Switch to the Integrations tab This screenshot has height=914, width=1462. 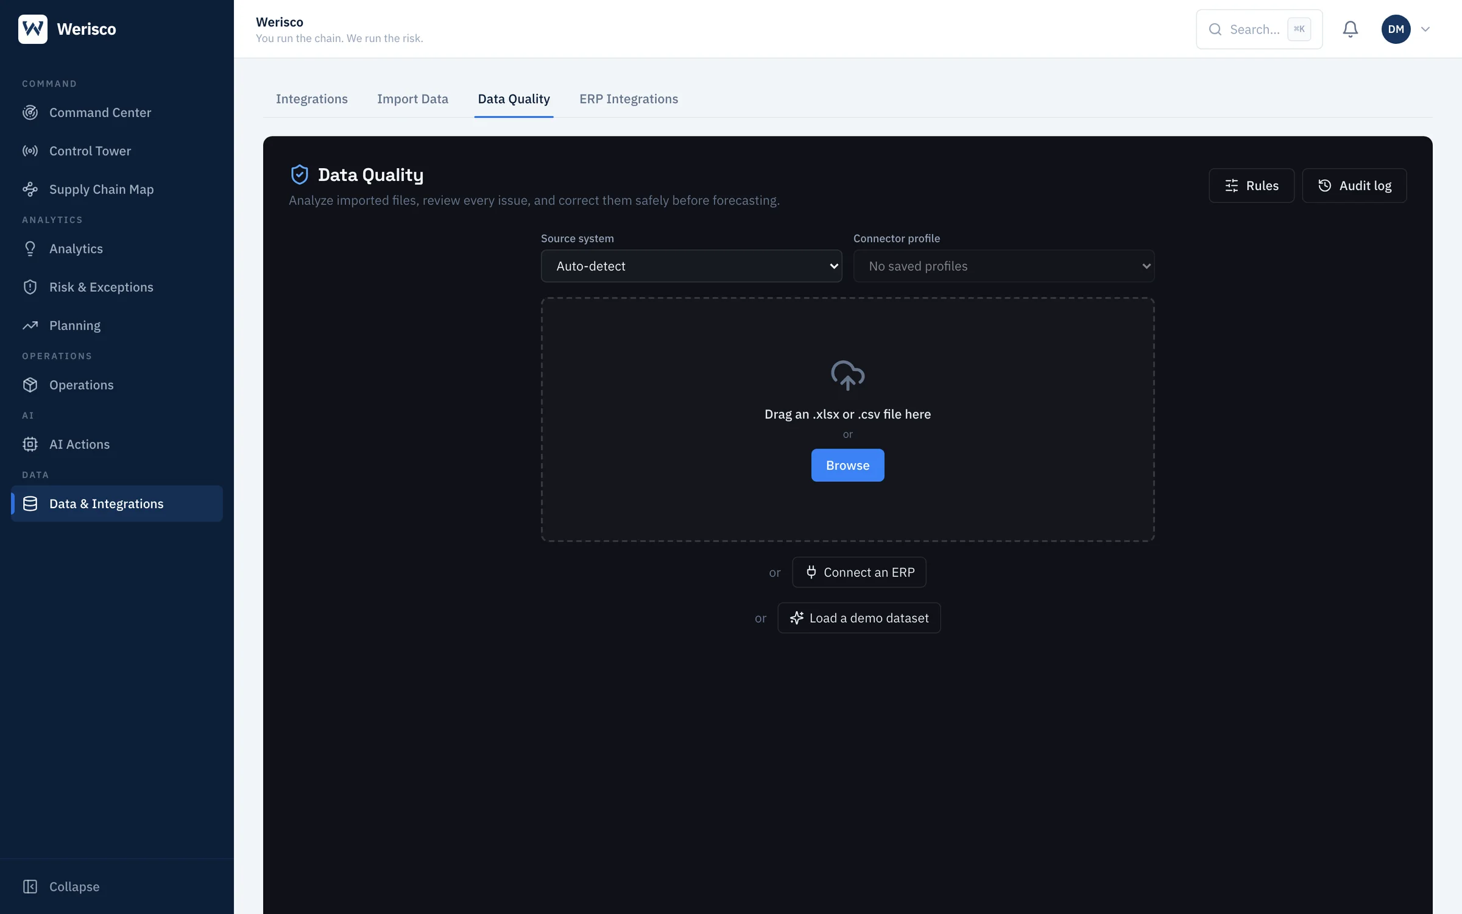coord(312,99)
